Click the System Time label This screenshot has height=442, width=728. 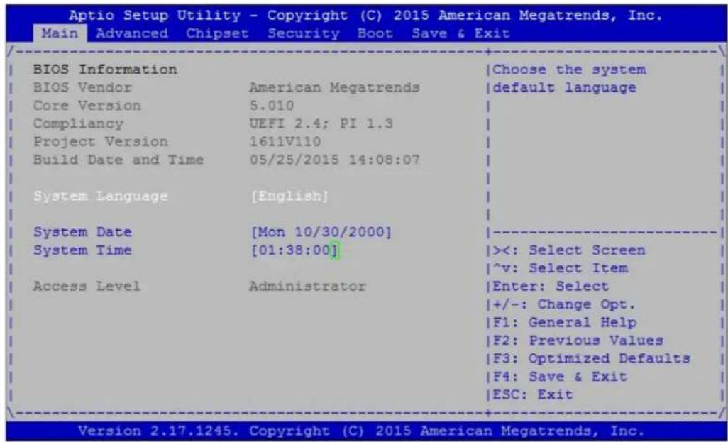click(82, 250)
